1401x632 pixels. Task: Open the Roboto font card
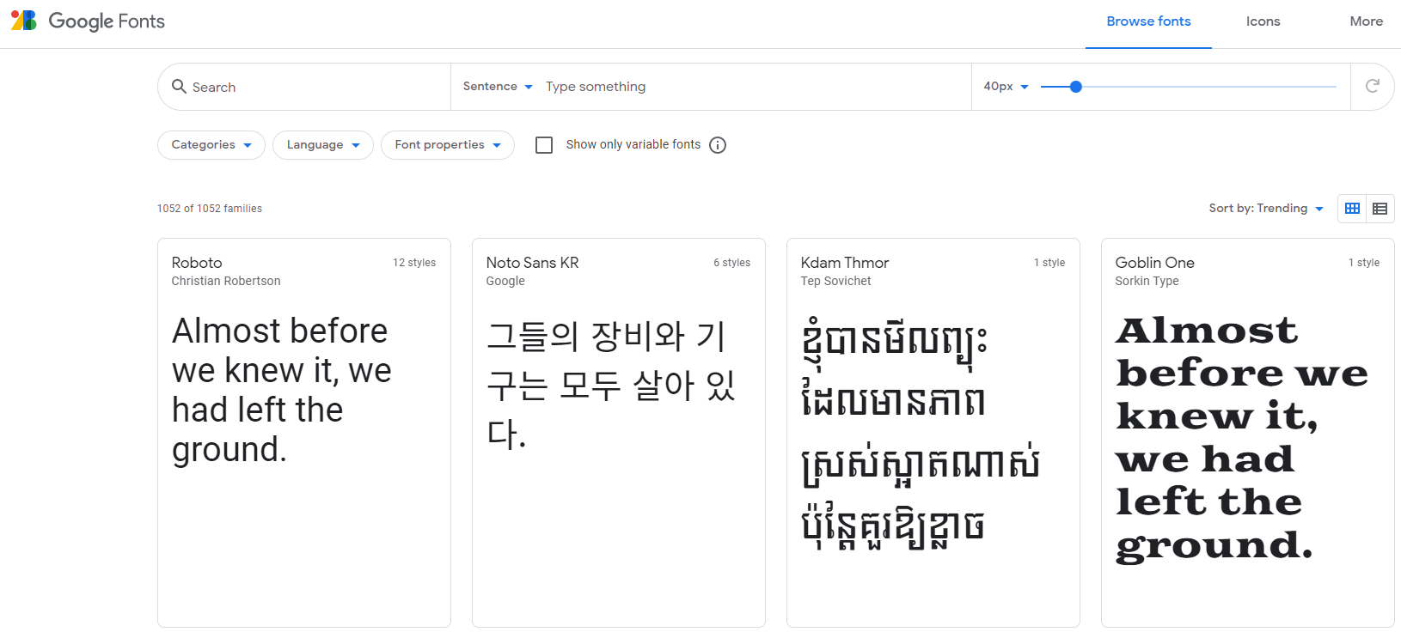pyautogui.click(x=304, y=433)
